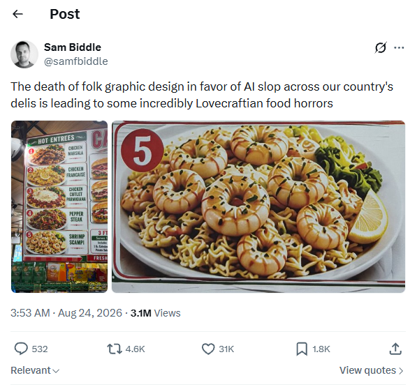417x387 pixels.
Task: Click the 31K likes count
Action: pos(226,349)
